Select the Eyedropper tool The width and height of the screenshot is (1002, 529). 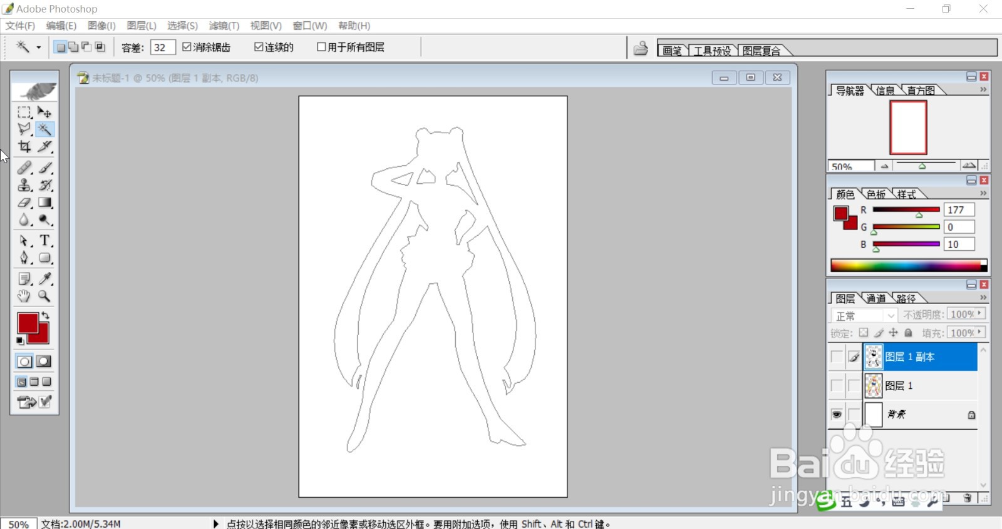click(x=44, y=279)
